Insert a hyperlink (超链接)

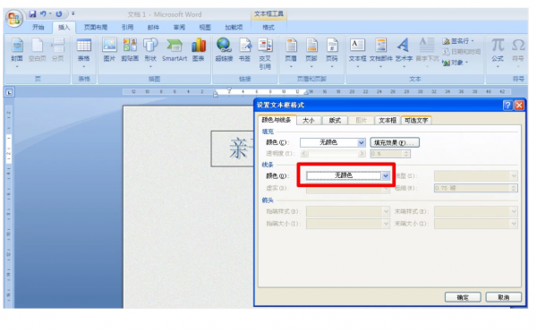(x=224, y=51)
